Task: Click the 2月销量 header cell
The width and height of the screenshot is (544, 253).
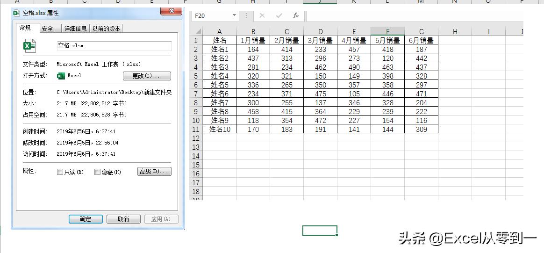Action: coord(287,40)
